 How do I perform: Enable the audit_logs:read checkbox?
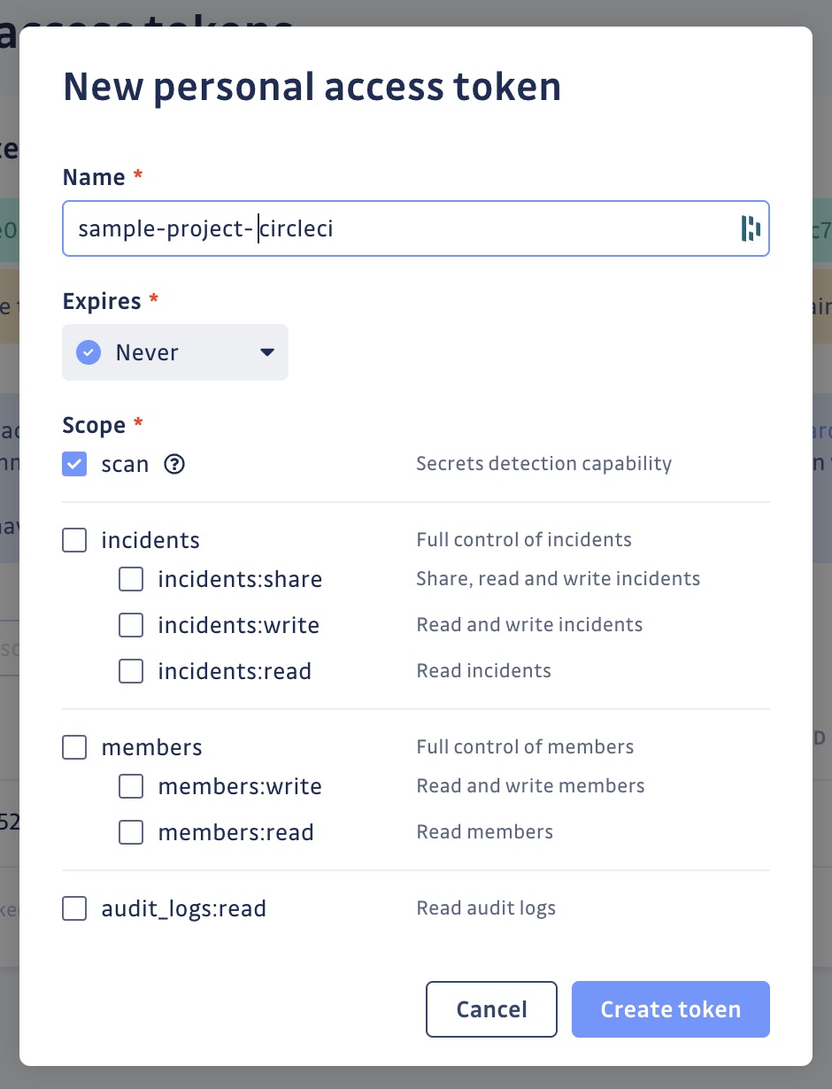coord(74,908)
